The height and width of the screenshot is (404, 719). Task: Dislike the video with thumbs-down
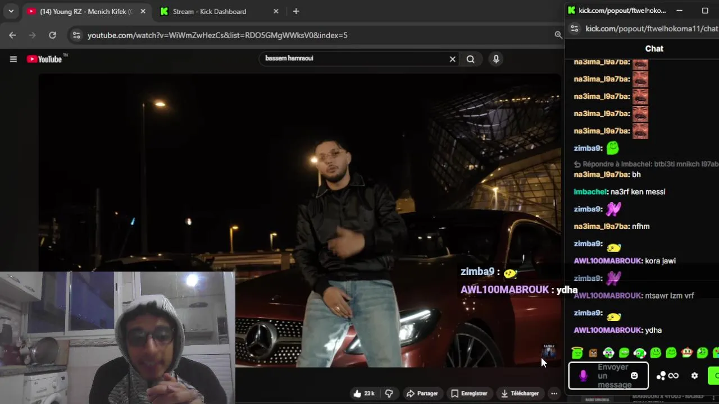389,393
